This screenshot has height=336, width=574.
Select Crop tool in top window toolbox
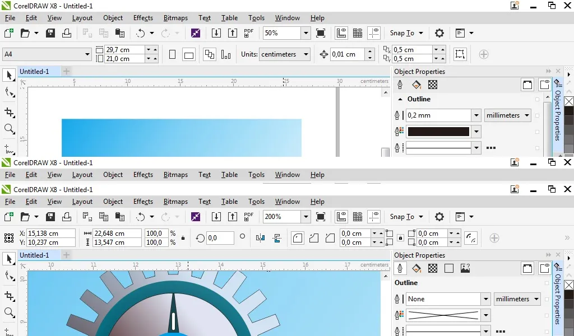pos(9,112)
